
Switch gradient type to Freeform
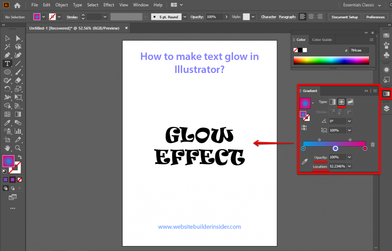(x=350, y=102)
